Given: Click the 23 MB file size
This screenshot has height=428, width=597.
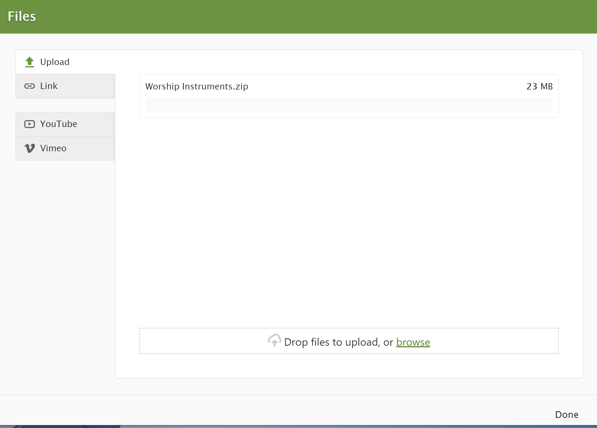Looking at the screenshot, I should click(x=539, y=87).
